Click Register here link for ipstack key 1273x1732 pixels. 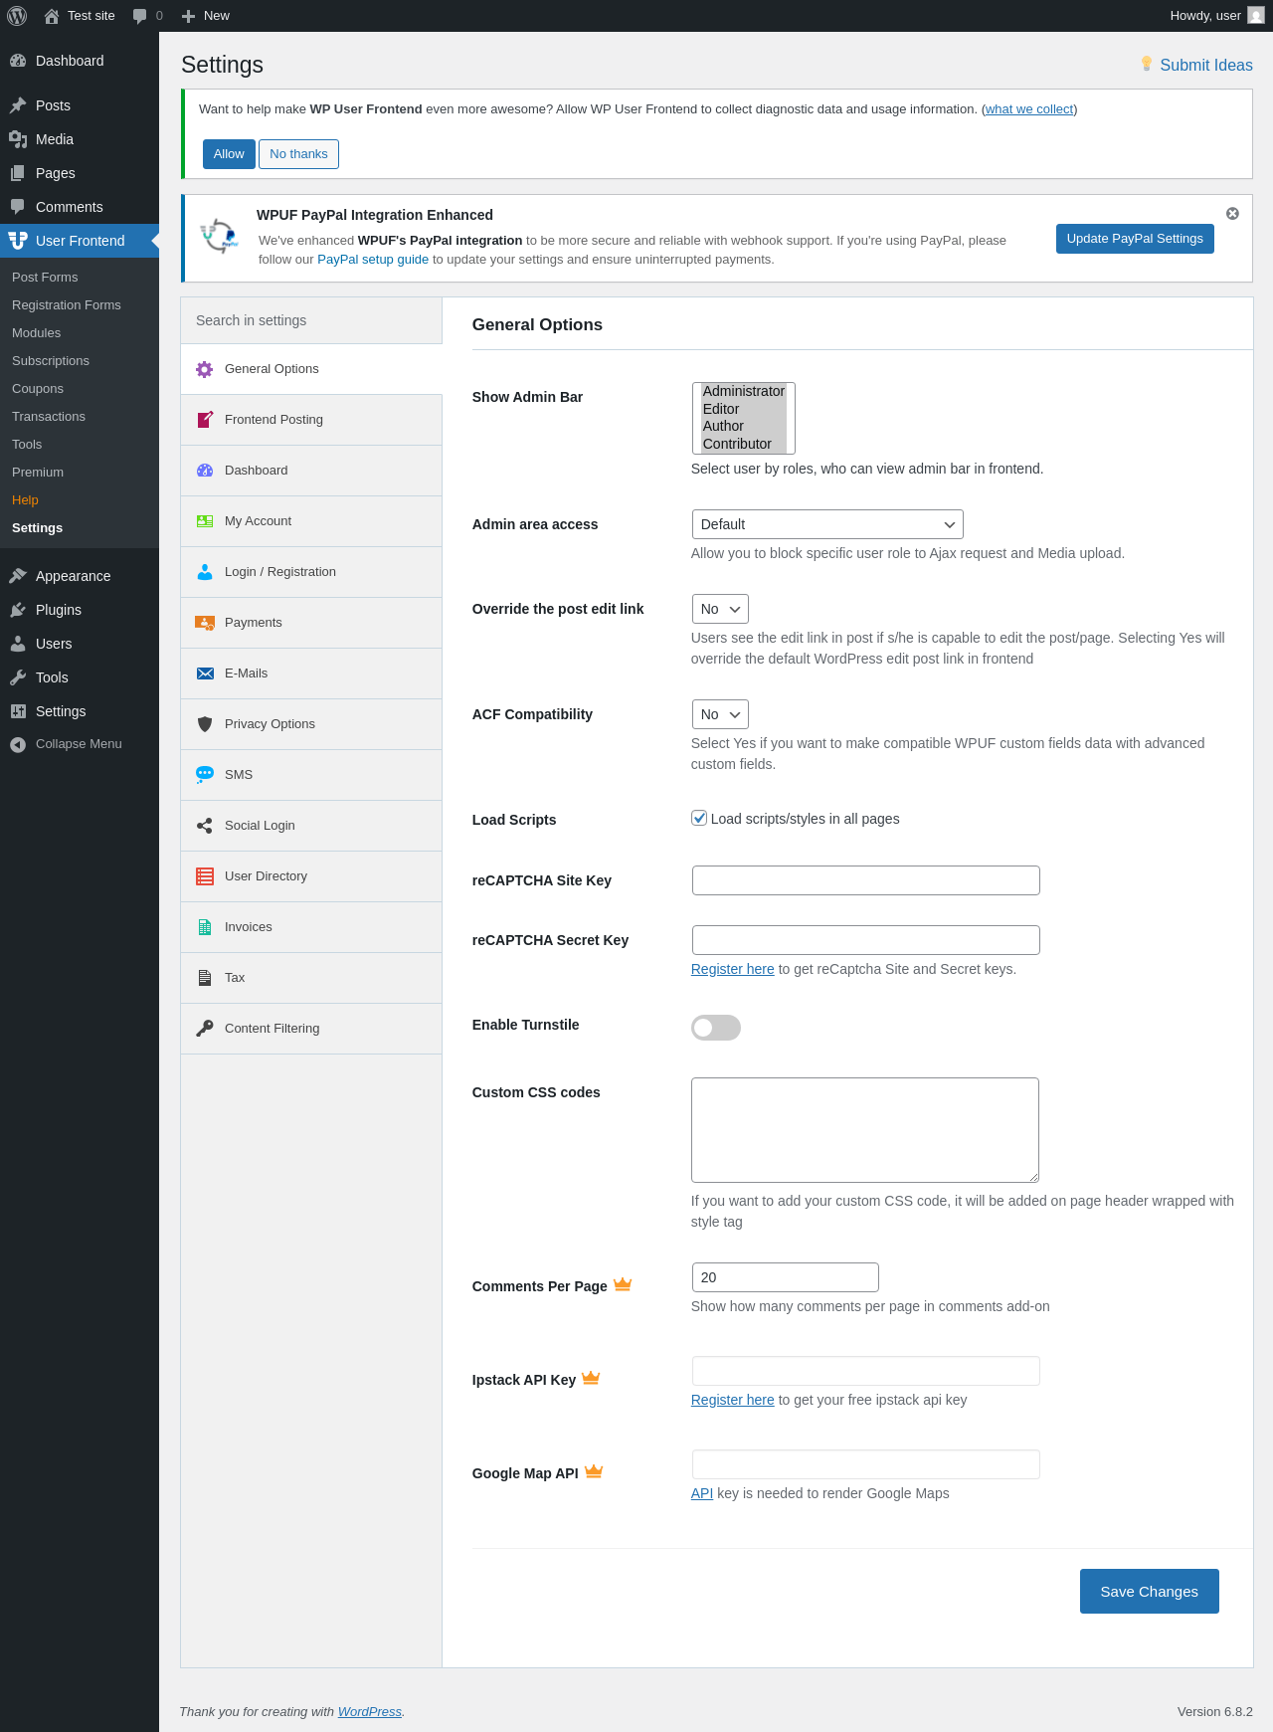[732, 1400]
